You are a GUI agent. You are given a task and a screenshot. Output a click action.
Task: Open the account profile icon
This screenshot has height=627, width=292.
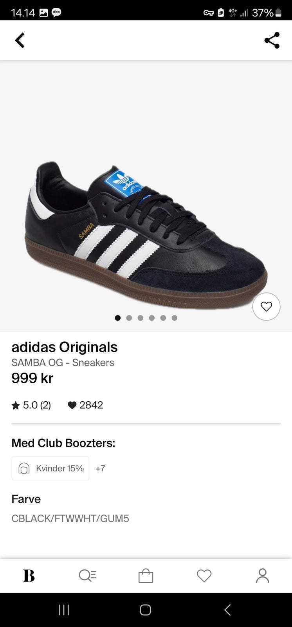(x=262, y=576)
